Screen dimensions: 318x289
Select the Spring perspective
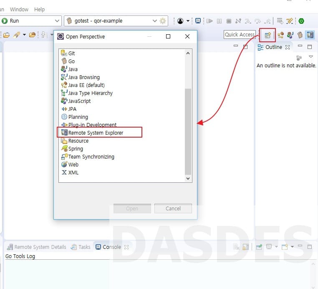(x=72, y=148)
